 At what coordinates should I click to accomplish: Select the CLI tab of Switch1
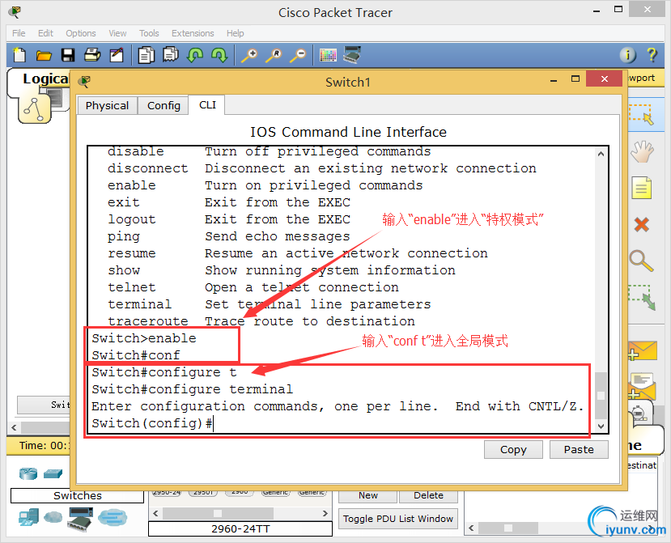coord(207,105)
